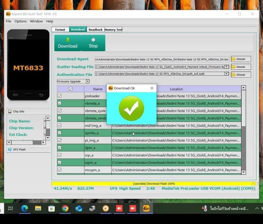263x224 pixels.
Task: Choose a Download-Agent file
Action: [x=241, y=59]
